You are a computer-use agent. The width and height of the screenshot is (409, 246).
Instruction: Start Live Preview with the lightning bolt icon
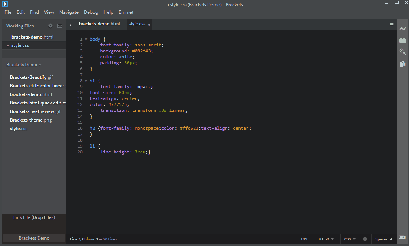[x=402, y=29]
